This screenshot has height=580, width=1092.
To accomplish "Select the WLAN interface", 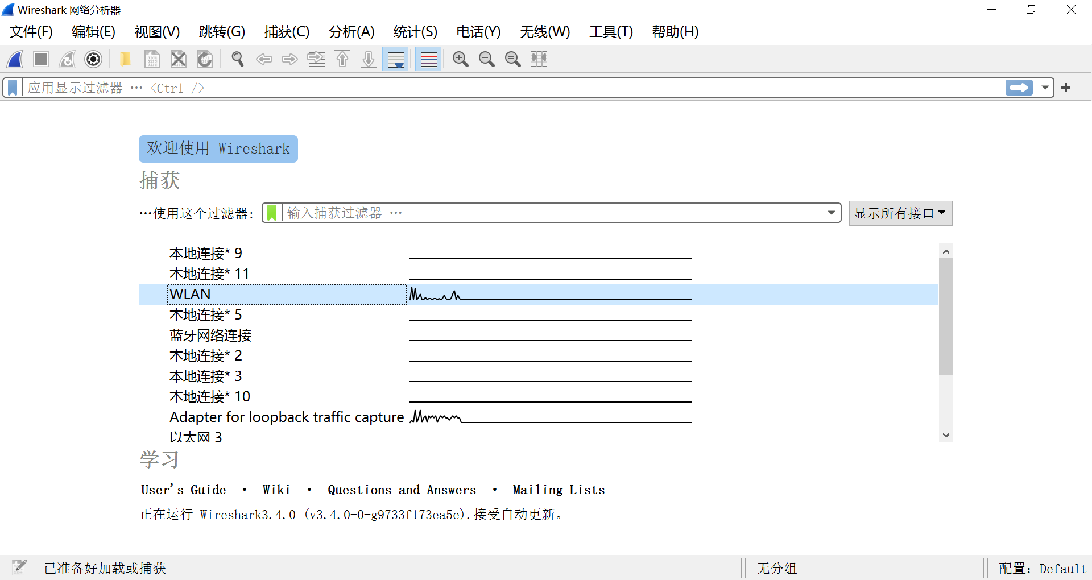I will point(538,295).
